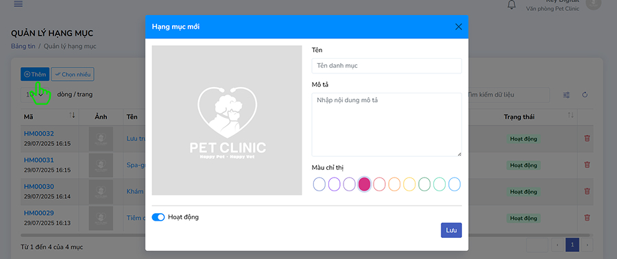Choose the yellow indicator color circle

(409, 184)
